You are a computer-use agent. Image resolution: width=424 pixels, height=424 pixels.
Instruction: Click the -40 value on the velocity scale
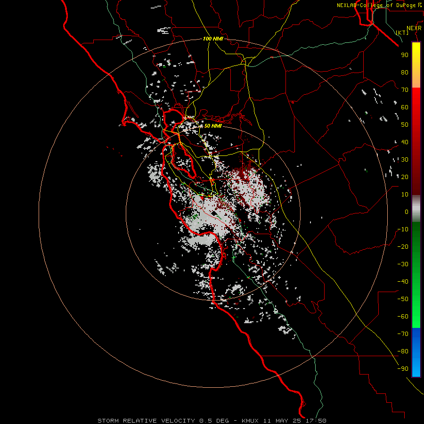(x=403, y=282)
